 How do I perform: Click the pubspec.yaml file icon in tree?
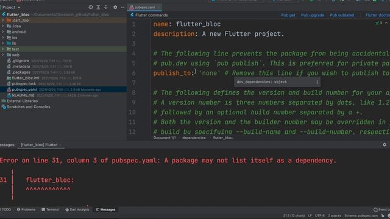point(9,89)
